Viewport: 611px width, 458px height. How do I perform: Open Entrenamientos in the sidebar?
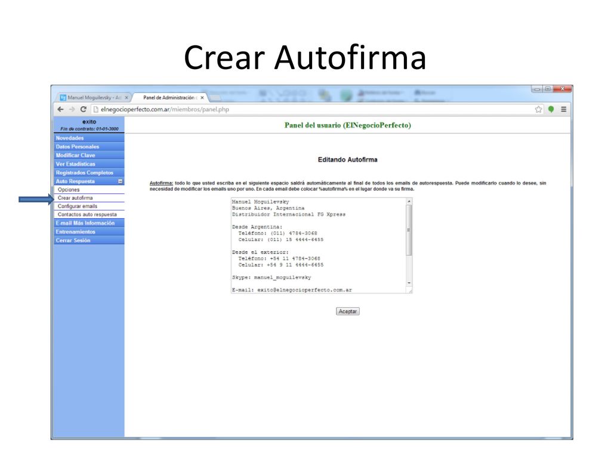click(89, 232)
